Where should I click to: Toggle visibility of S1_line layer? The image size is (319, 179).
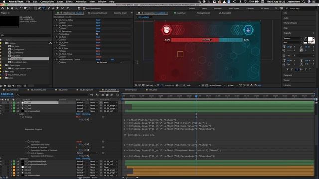coord(1,108)
